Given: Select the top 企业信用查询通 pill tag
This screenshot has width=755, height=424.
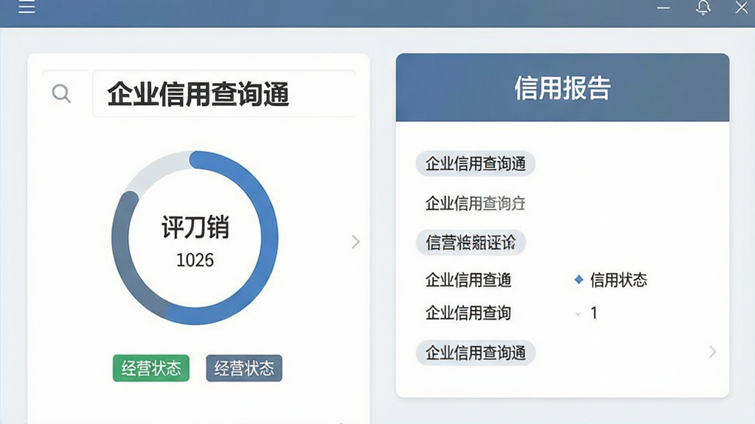Looking at the screenshot, I should pos(476,164).
